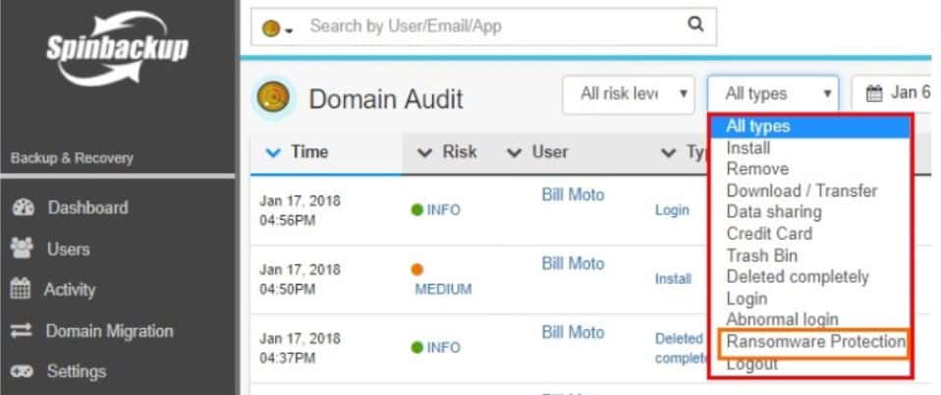Click the orange MEDIUM risk dot
The width and height of the screenshot is (941, 395).
[x=417, y=269]
